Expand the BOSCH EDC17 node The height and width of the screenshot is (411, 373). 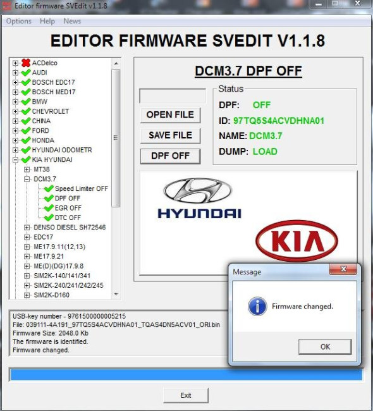click(15, 82)
